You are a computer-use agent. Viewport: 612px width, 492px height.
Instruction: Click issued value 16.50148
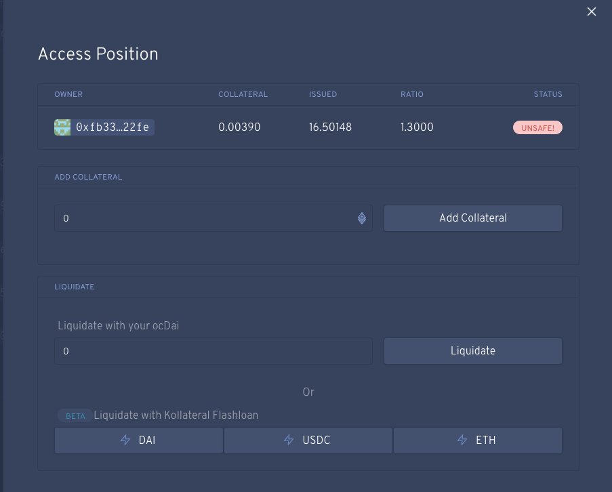(330, 127)
